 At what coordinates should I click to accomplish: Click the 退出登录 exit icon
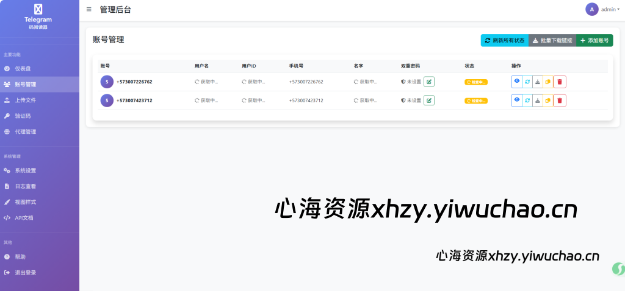coord(7,273)
